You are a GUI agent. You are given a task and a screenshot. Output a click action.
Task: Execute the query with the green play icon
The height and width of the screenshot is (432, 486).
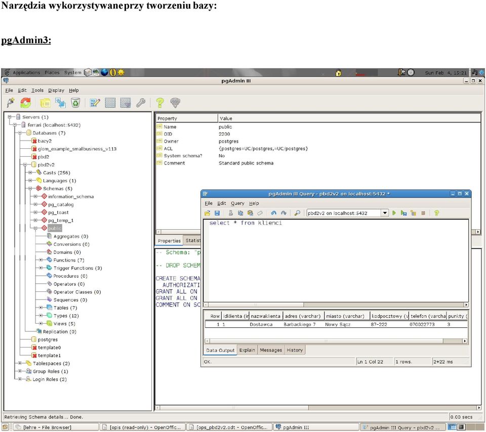[394, 213]
